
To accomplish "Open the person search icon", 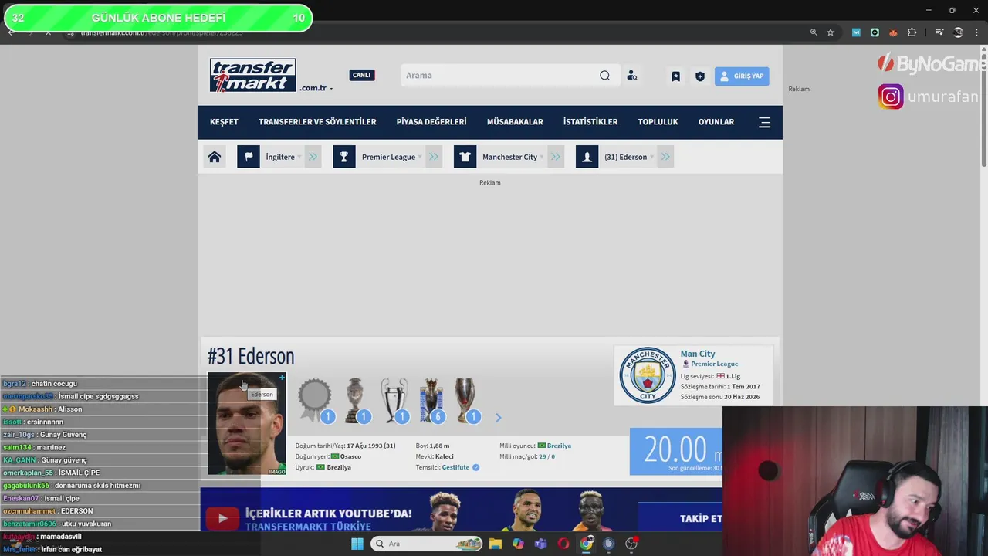I will click(x=632, y=76).
